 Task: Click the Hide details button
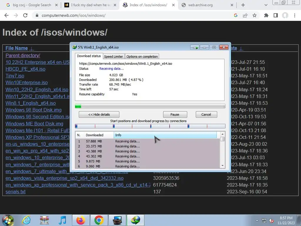(x=99, y=114)
